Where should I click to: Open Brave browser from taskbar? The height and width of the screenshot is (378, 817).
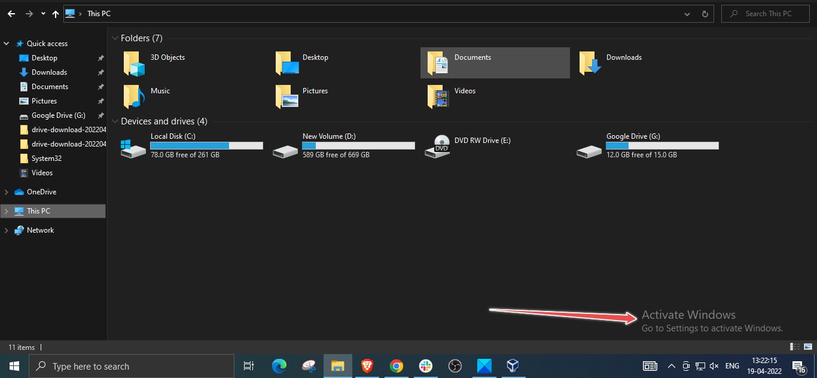tap(367, 366)
